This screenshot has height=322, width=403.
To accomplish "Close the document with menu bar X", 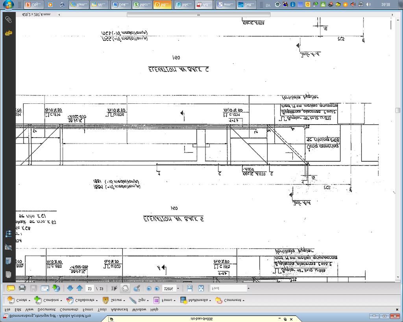I will [397, 309].
